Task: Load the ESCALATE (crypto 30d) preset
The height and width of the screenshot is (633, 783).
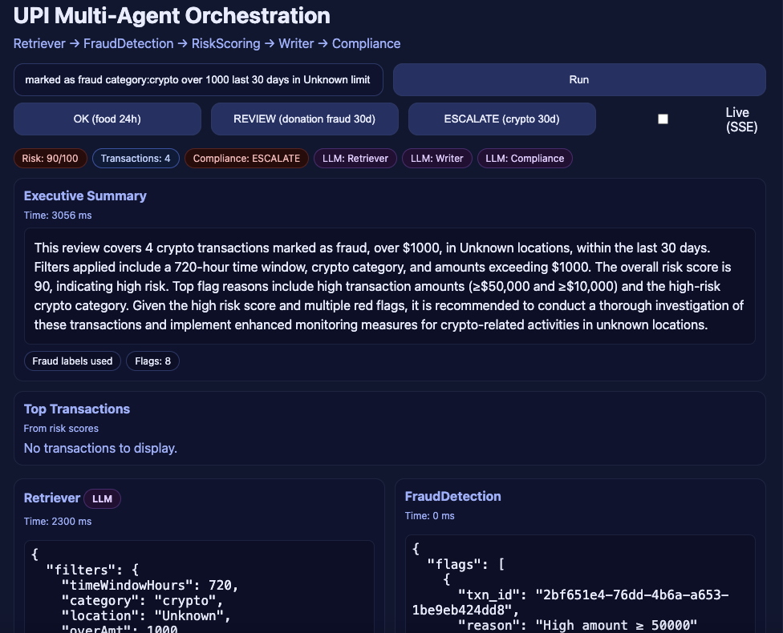Action: pos(501,119)
